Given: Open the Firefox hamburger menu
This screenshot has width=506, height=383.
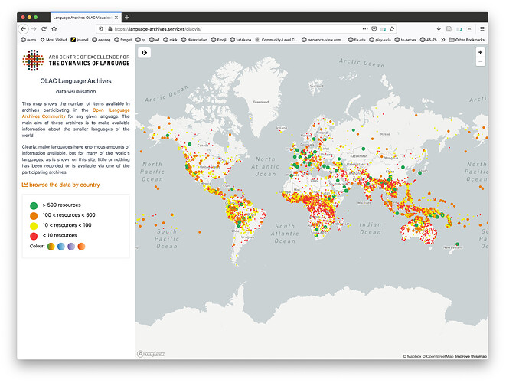Looking at the screenshot, I should point(482,29).
